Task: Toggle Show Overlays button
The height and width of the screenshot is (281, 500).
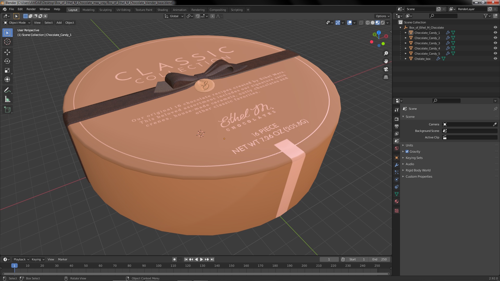Action: point(349,23)
